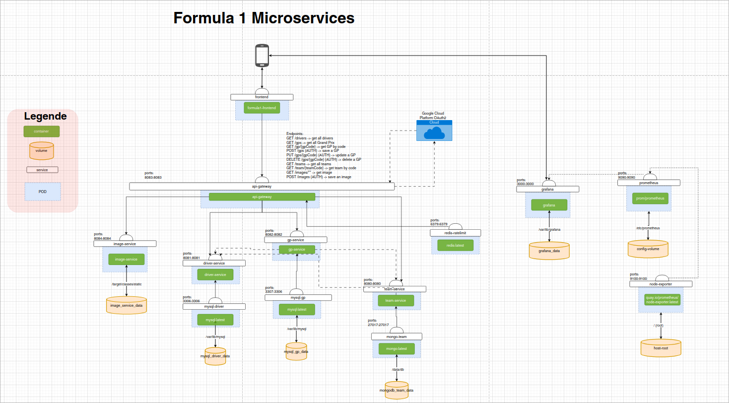Select the "ports: 9100:9100" label
This screenshot has width=729, height=403.
[639, 276]
